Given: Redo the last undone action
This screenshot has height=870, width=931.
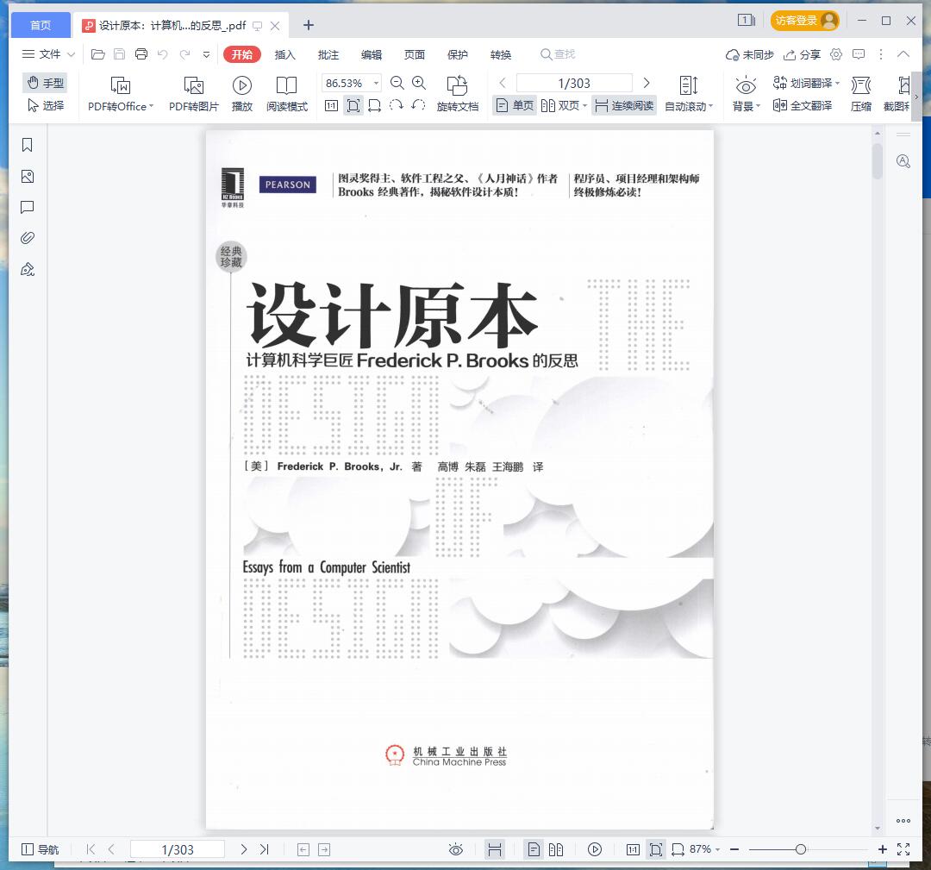Looking at the screenshot, I should point(184,54).
